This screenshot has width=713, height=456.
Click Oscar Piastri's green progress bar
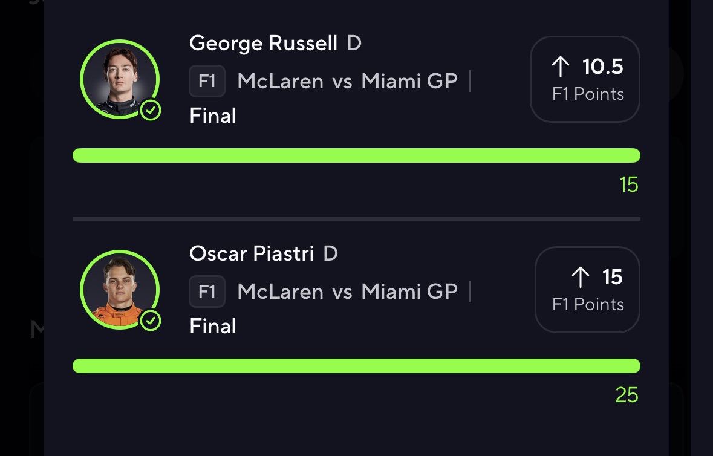tap(356, 366)
